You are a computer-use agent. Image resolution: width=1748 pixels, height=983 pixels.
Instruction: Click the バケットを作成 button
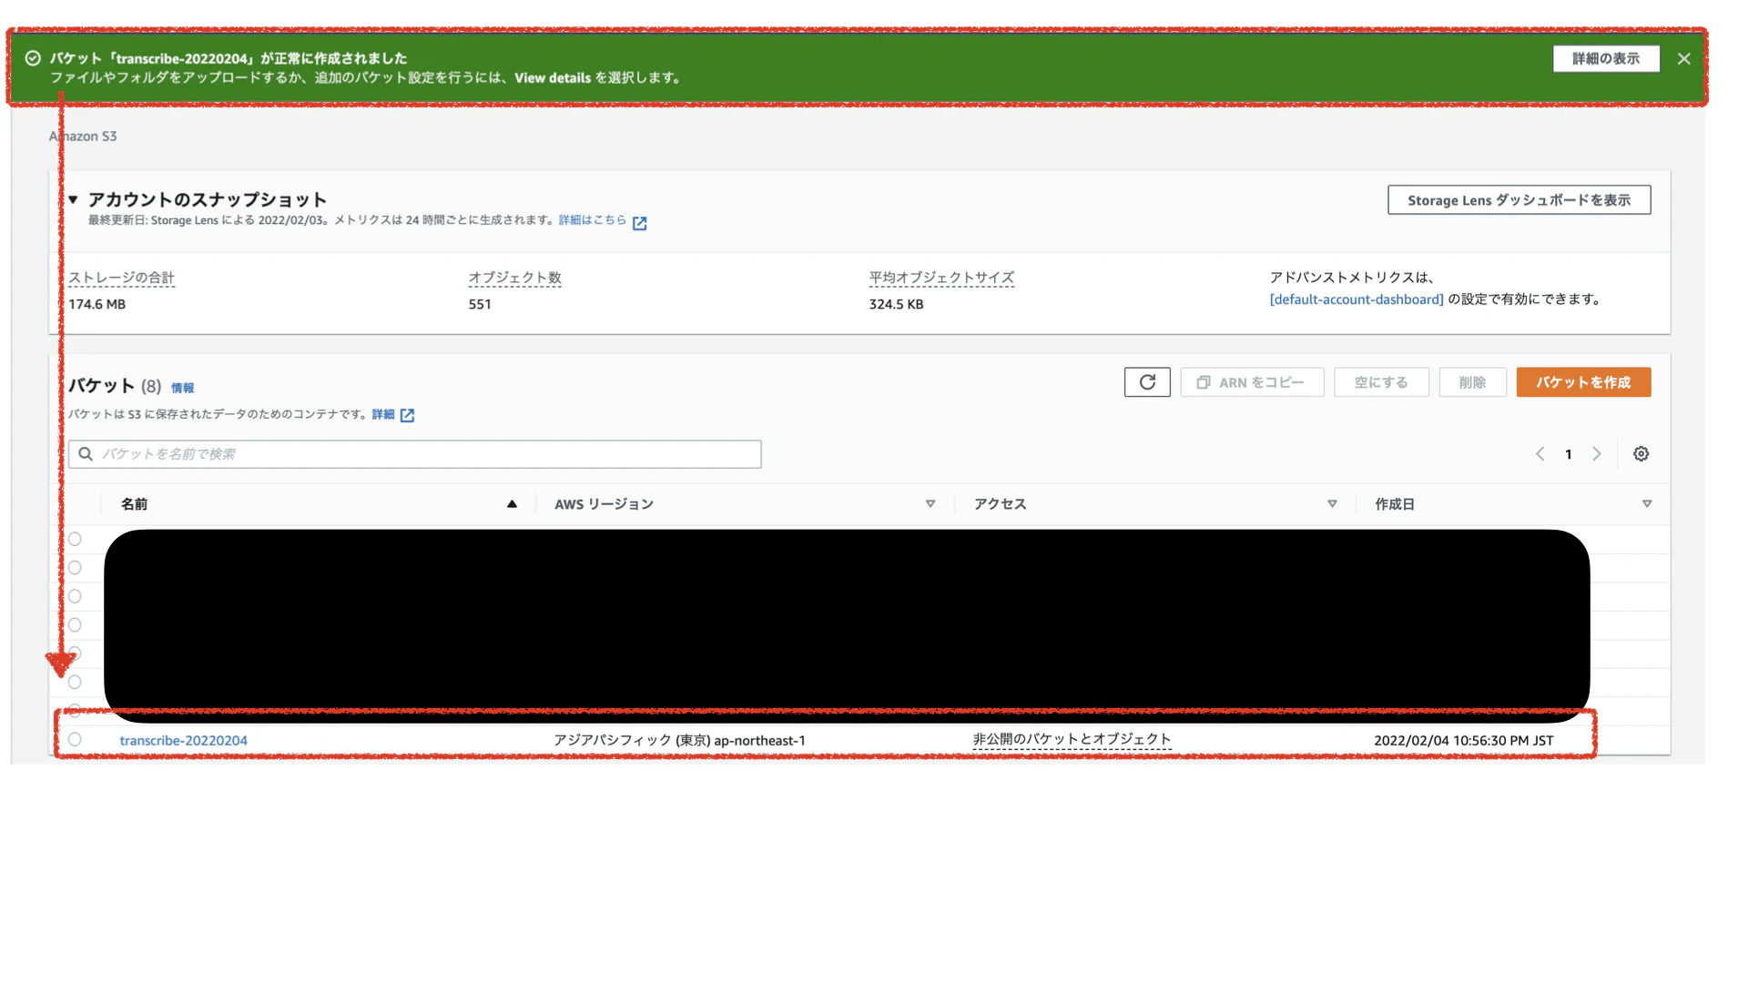pos(1582,382)
